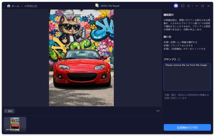The height and width of the screenshot is (136, 215).
Task: Click the 手順2 instruction line
Action: (x=178, y=45)
